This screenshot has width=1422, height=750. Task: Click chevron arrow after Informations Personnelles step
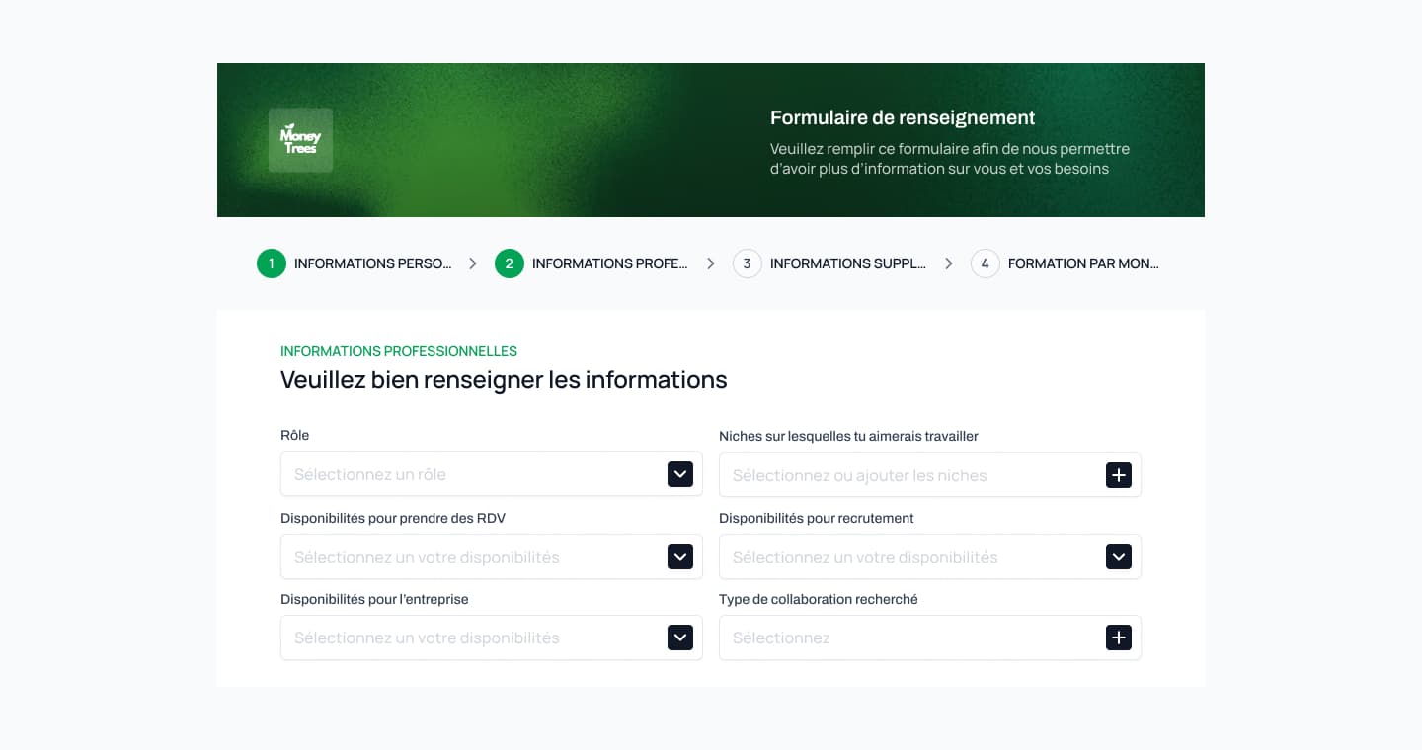coord(473,263)
